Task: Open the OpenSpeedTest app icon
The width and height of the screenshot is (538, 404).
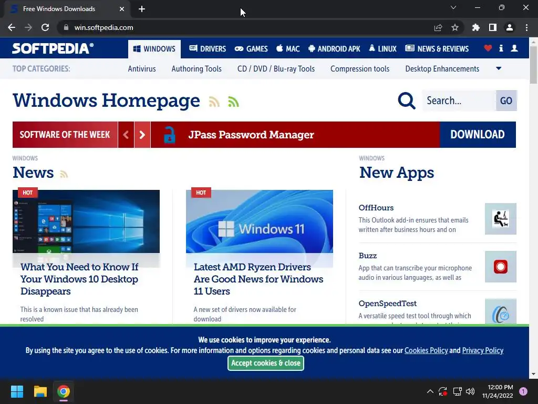Action: coord(501,311)
